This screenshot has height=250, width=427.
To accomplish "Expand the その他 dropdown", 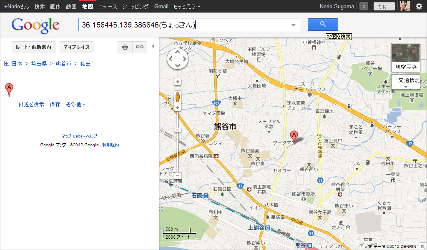I will (x=75, y=105).
